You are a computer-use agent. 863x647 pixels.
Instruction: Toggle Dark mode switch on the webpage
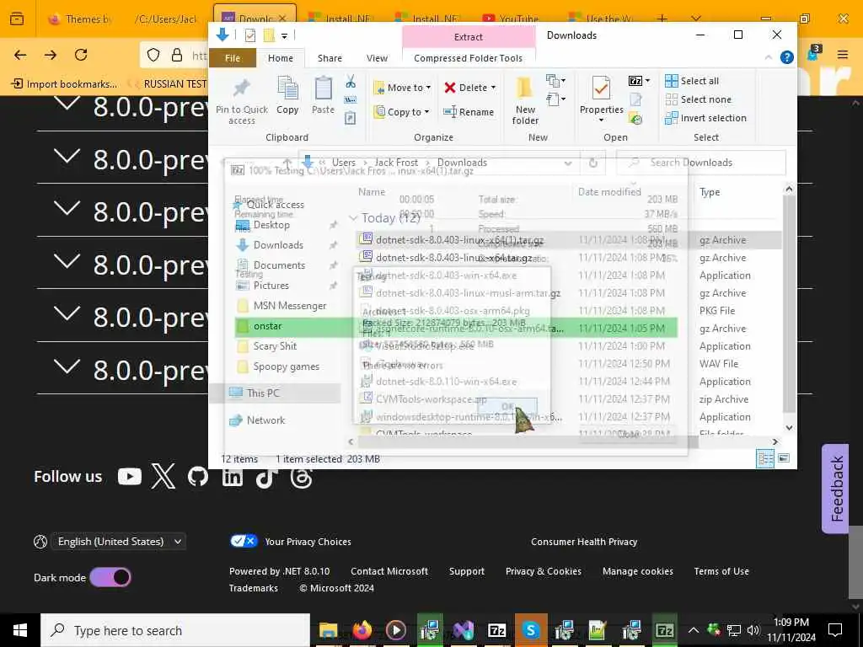pos(110,577)
